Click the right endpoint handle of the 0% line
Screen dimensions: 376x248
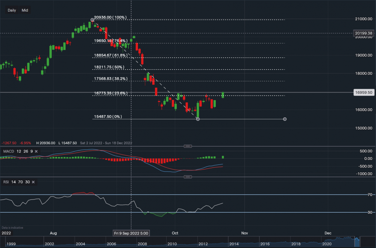click(x=285, y=119)
